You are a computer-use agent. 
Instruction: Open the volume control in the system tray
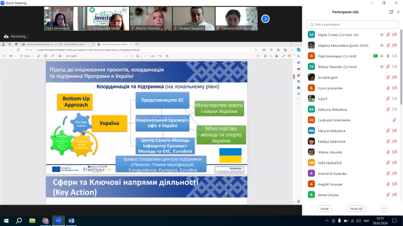(358, 221)
